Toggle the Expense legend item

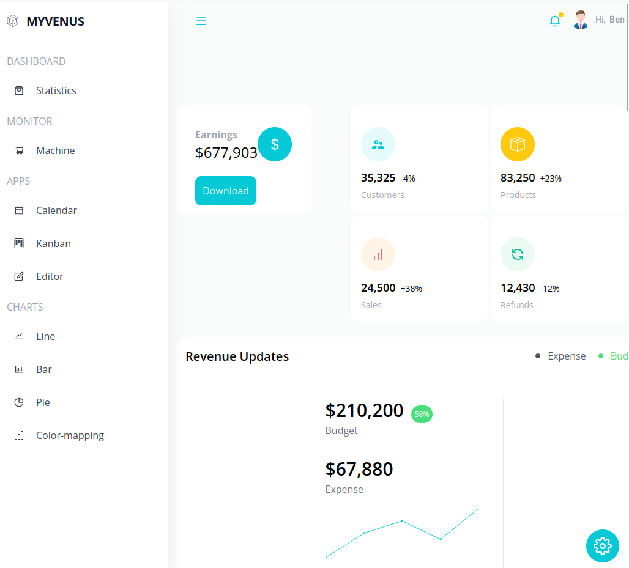coord(560,356)
